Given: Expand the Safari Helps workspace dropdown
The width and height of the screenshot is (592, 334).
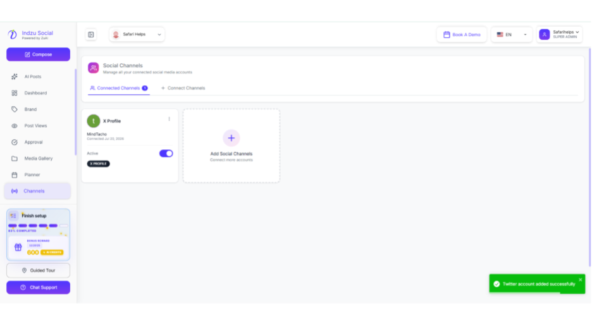Looking at the screenshot, I should (137, 34).
